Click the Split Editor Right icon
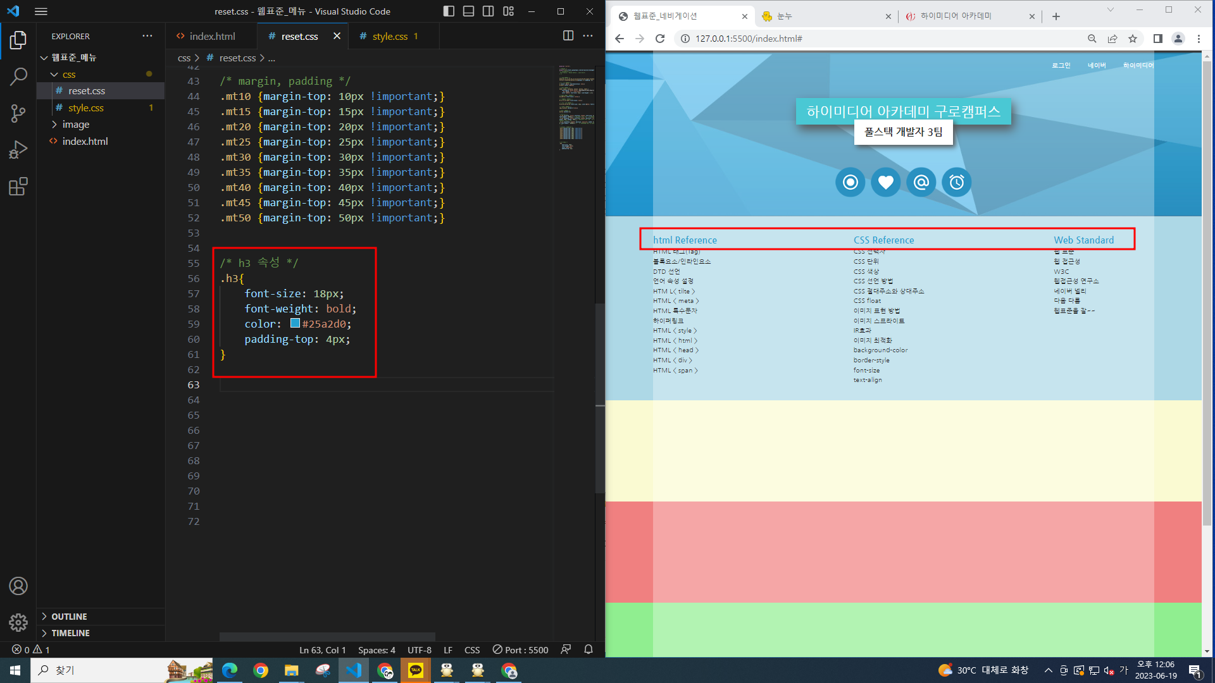Viewport: 1215px width, 683px height. pos(568,36)
